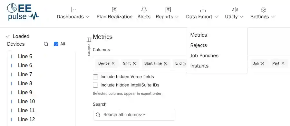The width and height of the screenshot is (290, 126).
Task: Click the Utility scales icon
Action: click(x=235, y=10)
